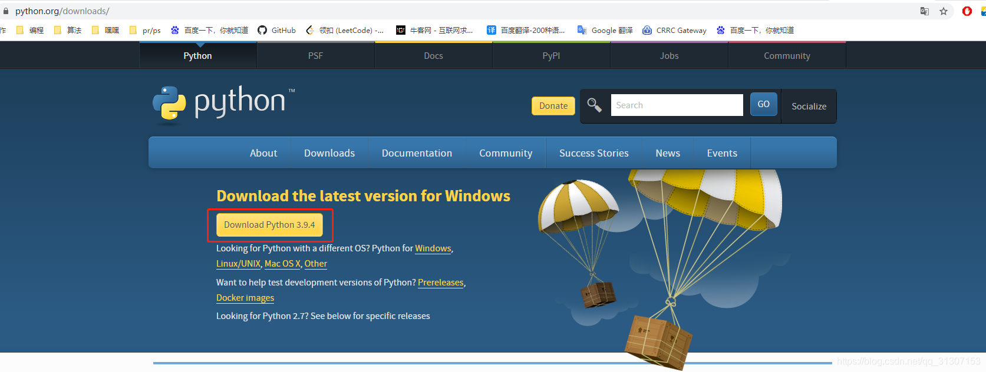The image size is (986, 372).
Task: Click the GO search button
Action: (x=764, y=104)
